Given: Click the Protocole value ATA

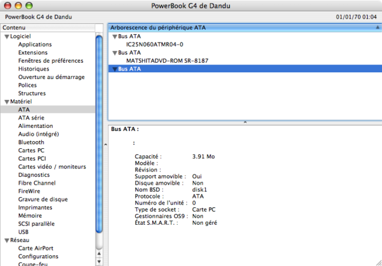Looking at the screenshot, I should click(x=198, y=197).
